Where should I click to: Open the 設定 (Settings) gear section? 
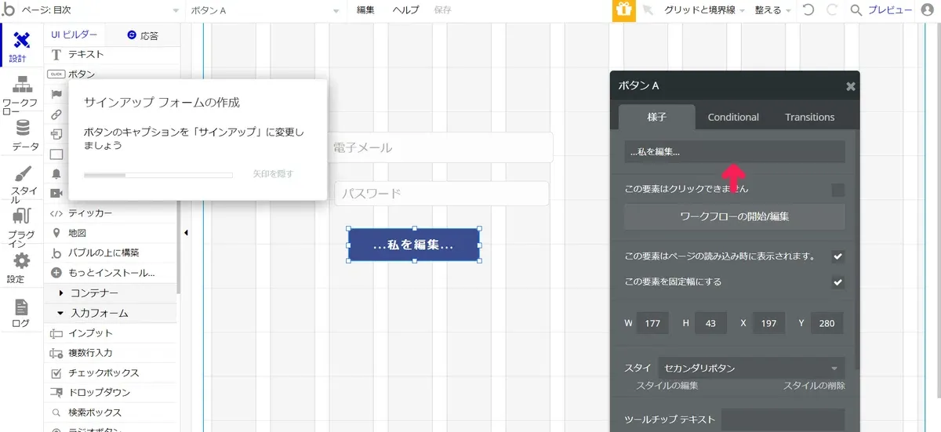21,268
